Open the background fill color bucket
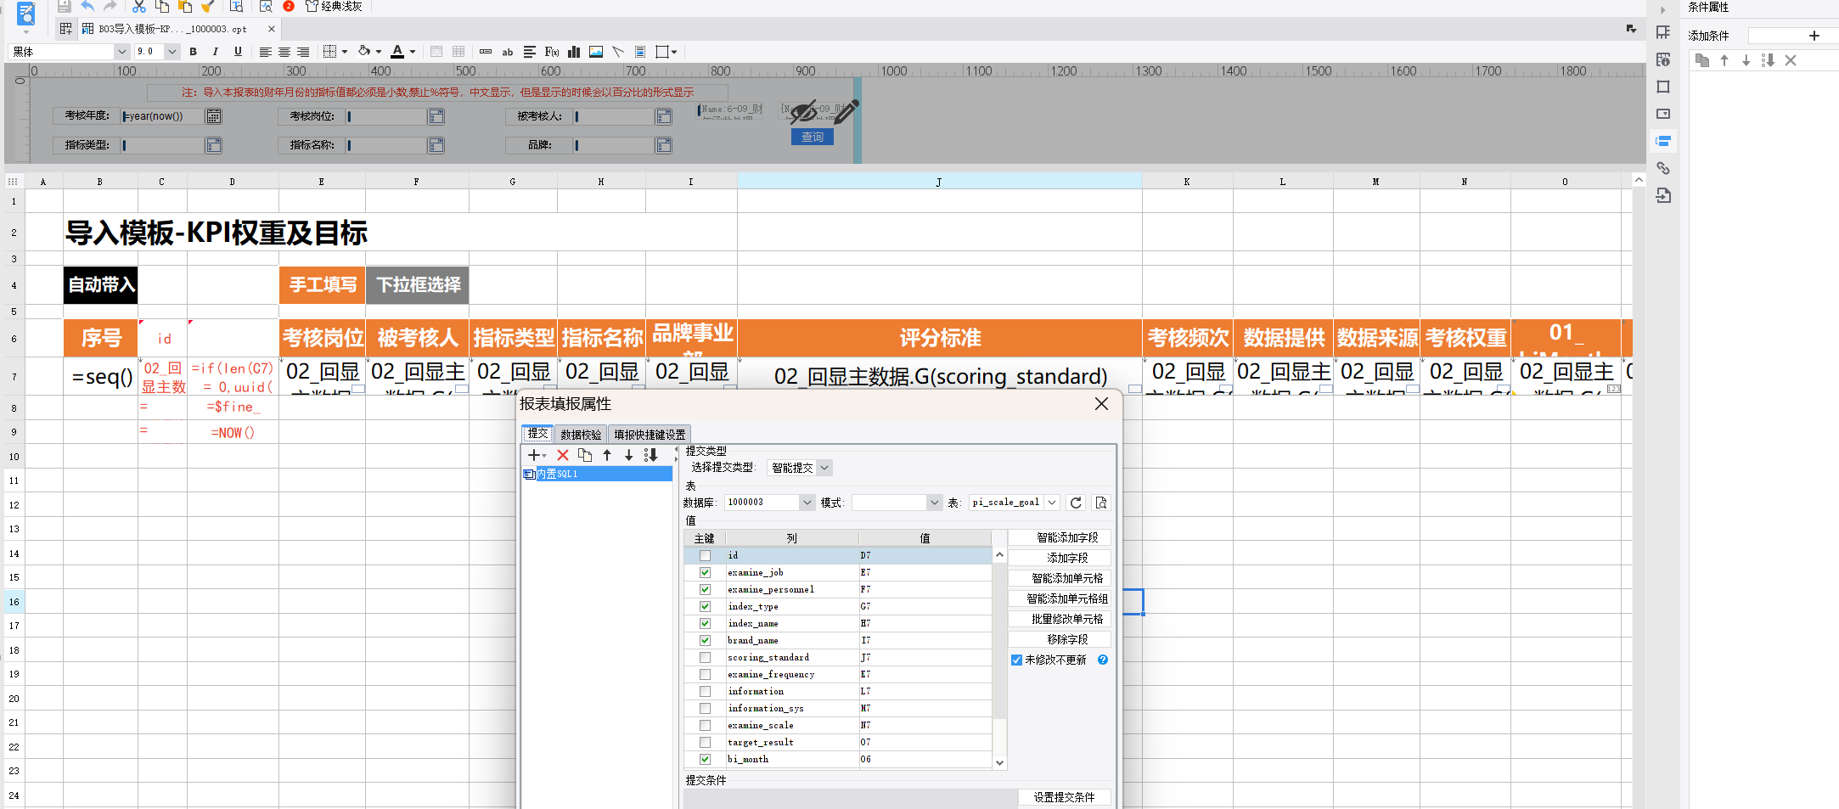The image size is (1839, 809). (364, 52)
